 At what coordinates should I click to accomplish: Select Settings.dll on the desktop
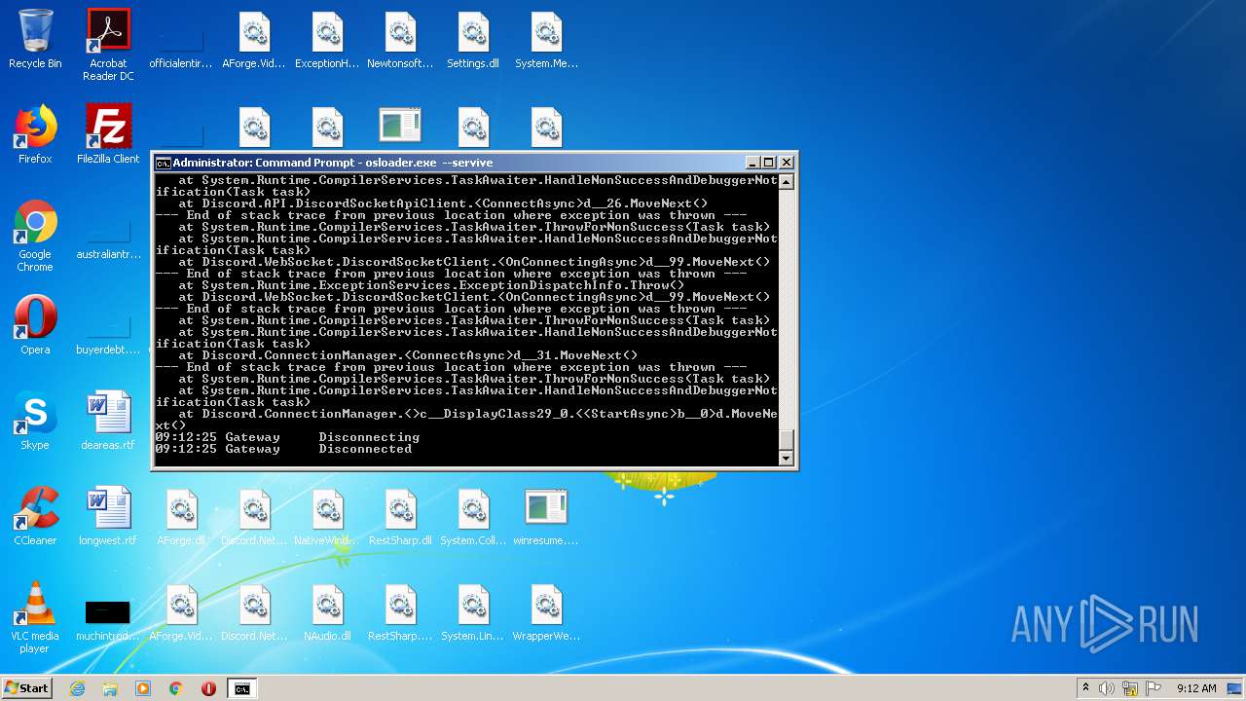[x=473, y=41]
